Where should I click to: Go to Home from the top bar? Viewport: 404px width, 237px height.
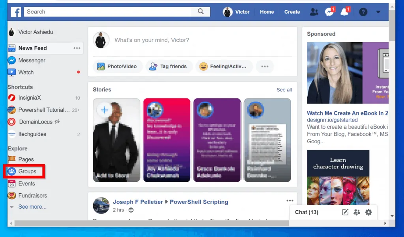pos(267,12)
